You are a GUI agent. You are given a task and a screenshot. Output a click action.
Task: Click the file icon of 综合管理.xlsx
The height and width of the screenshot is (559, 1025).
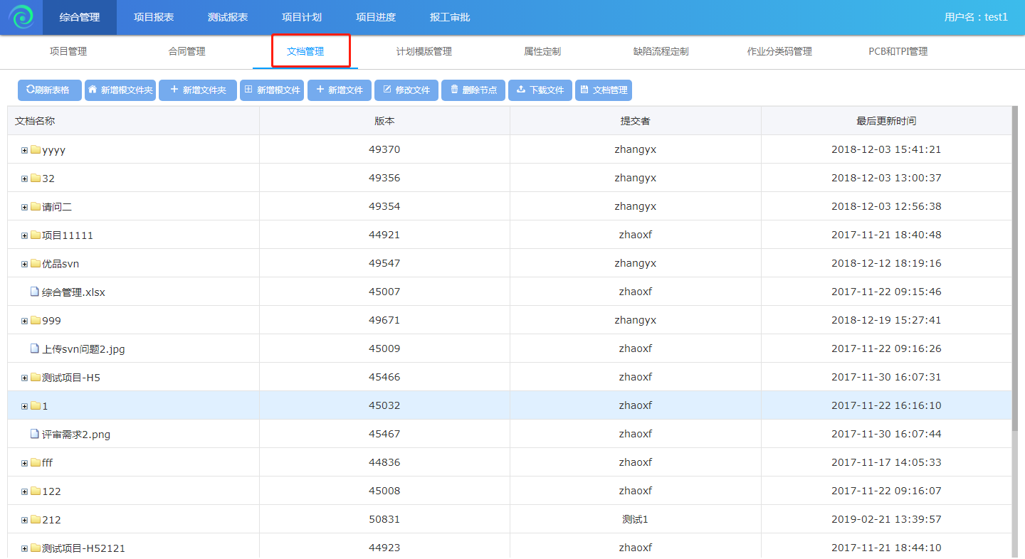click(34, 292)
